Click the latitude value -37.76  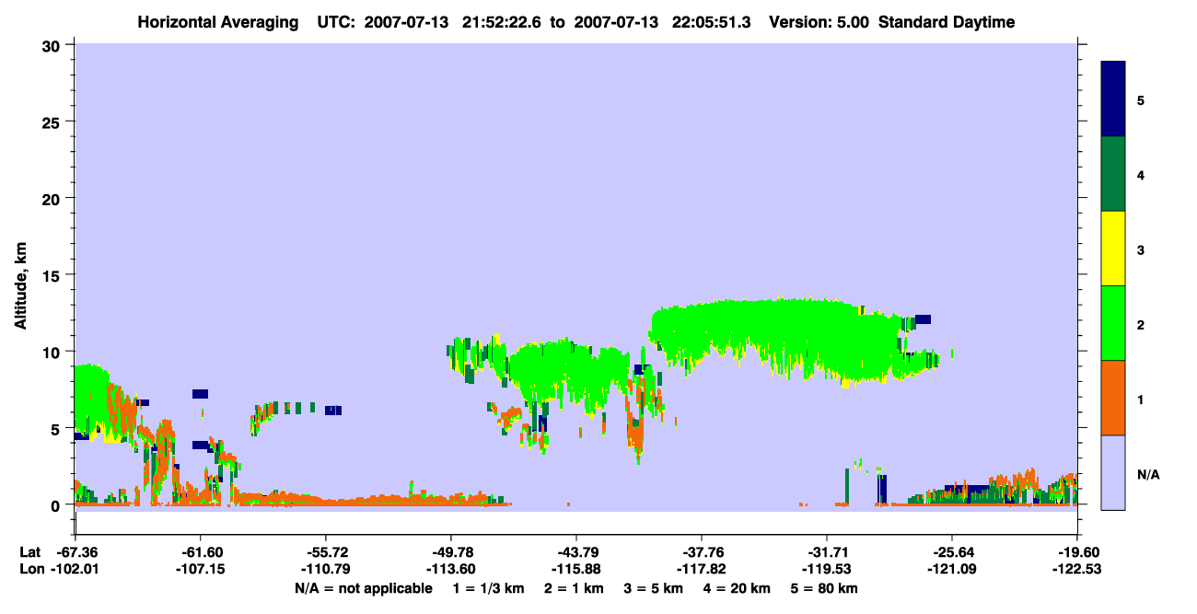[x=702, y=552]
